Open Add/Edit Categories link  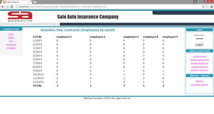[199, 70]
